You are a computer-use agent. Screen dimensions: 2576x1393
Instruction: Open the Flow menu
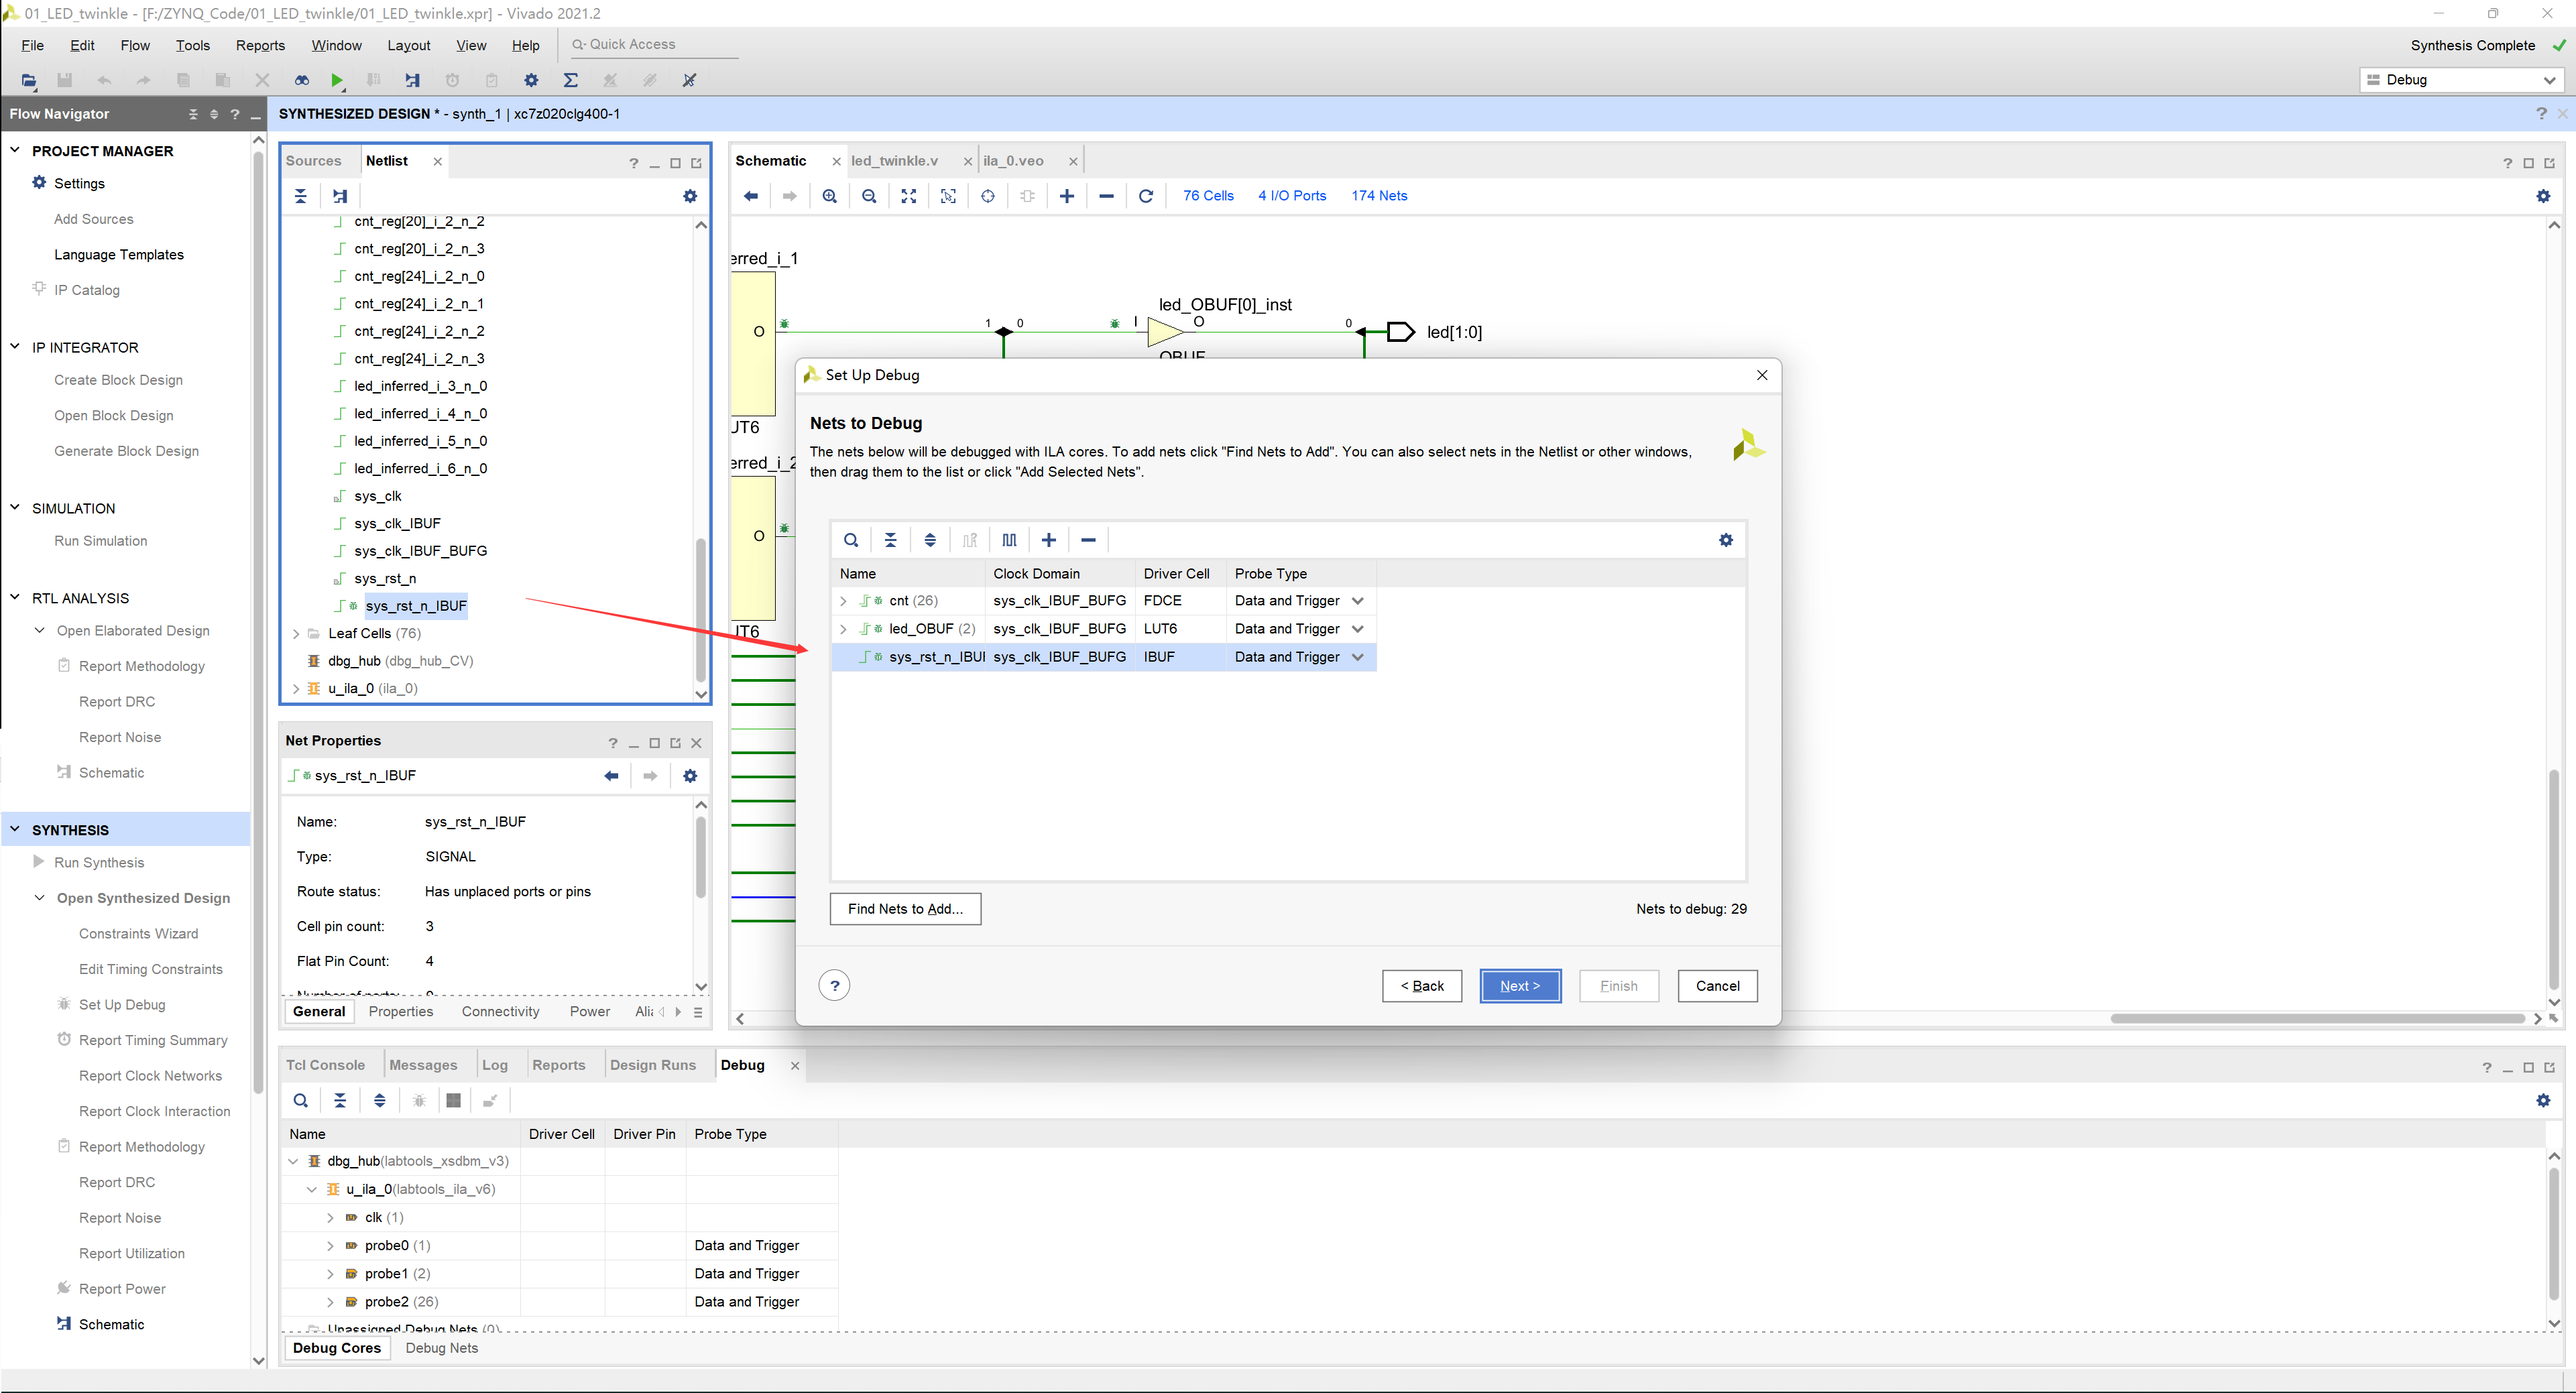coord(135,45)
